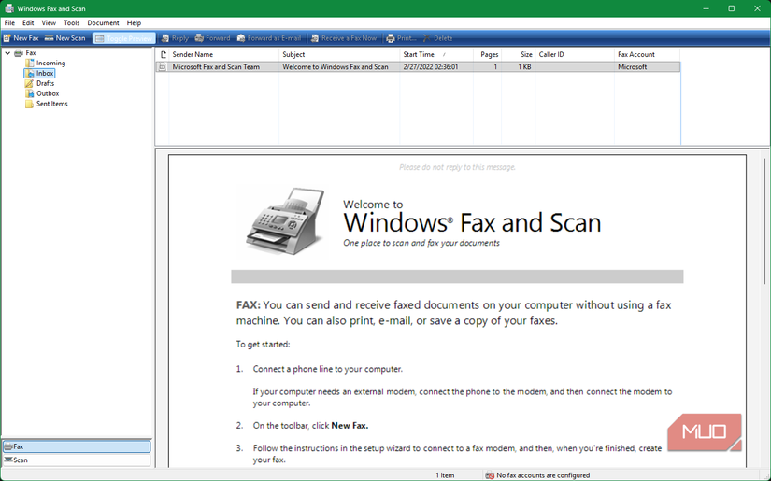Click the Microsoft fax account cell
Viewport: 771px width, 481px height.
[x=633, y=67]
